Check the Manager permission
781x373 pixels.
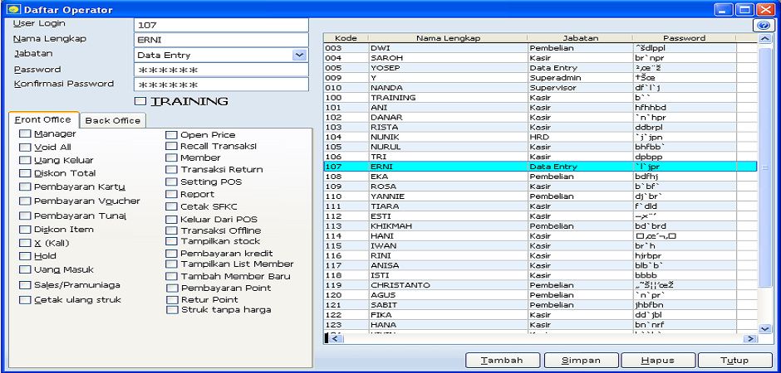tap(24, 133)
